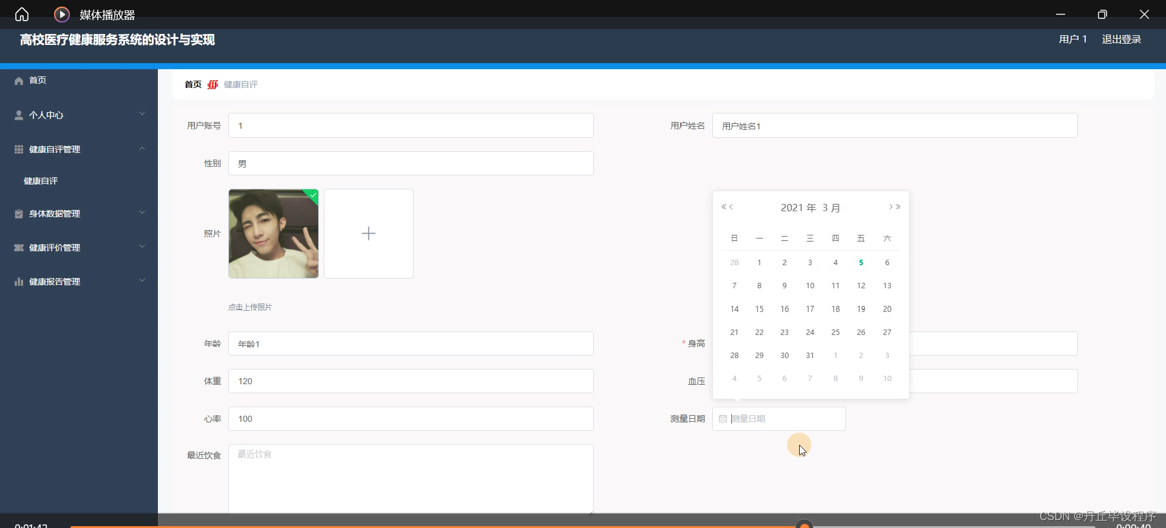Click the plus box to upload photo

(x=369, y=234)
